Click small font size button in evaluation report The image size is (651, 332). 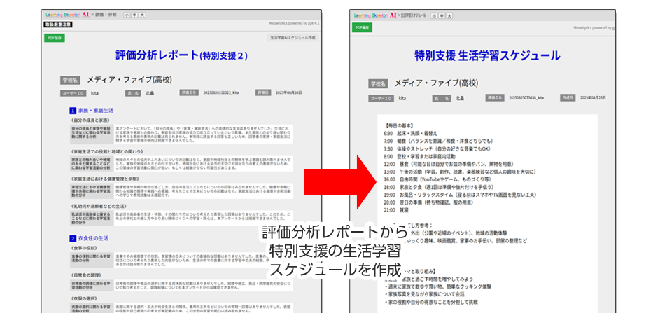127,14
